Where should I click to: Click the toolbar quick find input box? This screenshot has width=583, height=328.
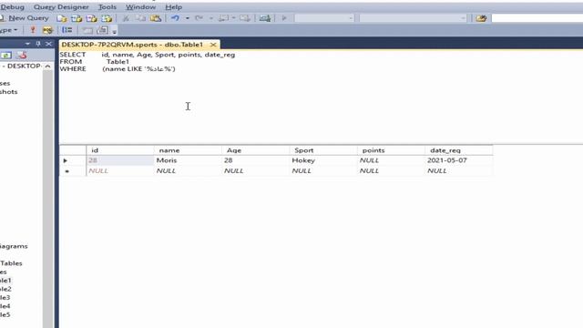[537, 18]
